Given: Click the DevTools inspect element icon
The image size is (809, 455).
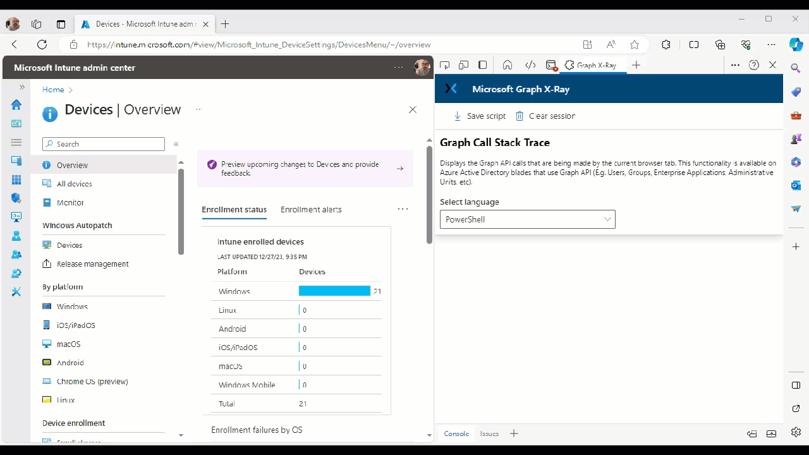Looking at the screenshot, I should coord(445,65).
